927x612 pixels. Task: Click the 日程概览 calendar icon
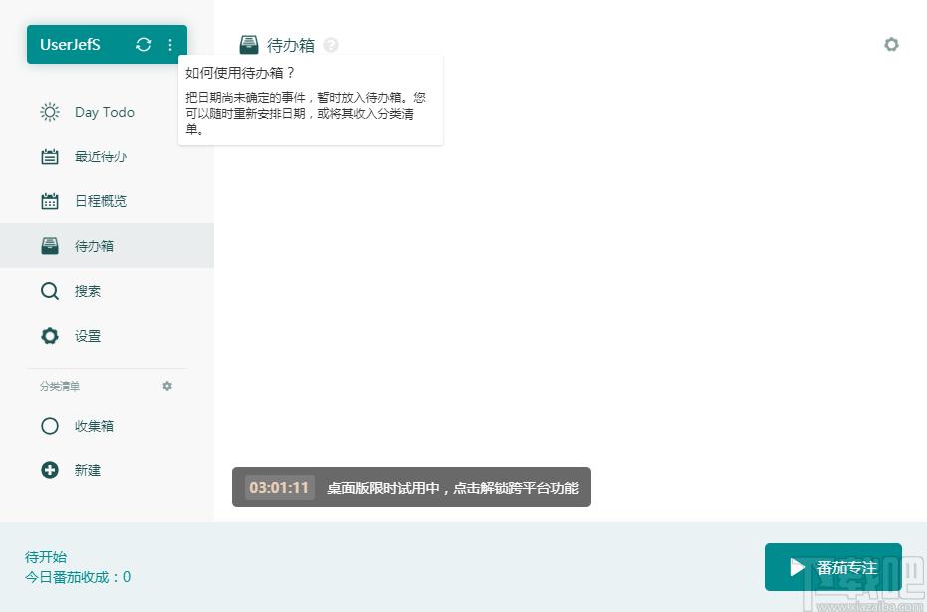tap(50, 201)
